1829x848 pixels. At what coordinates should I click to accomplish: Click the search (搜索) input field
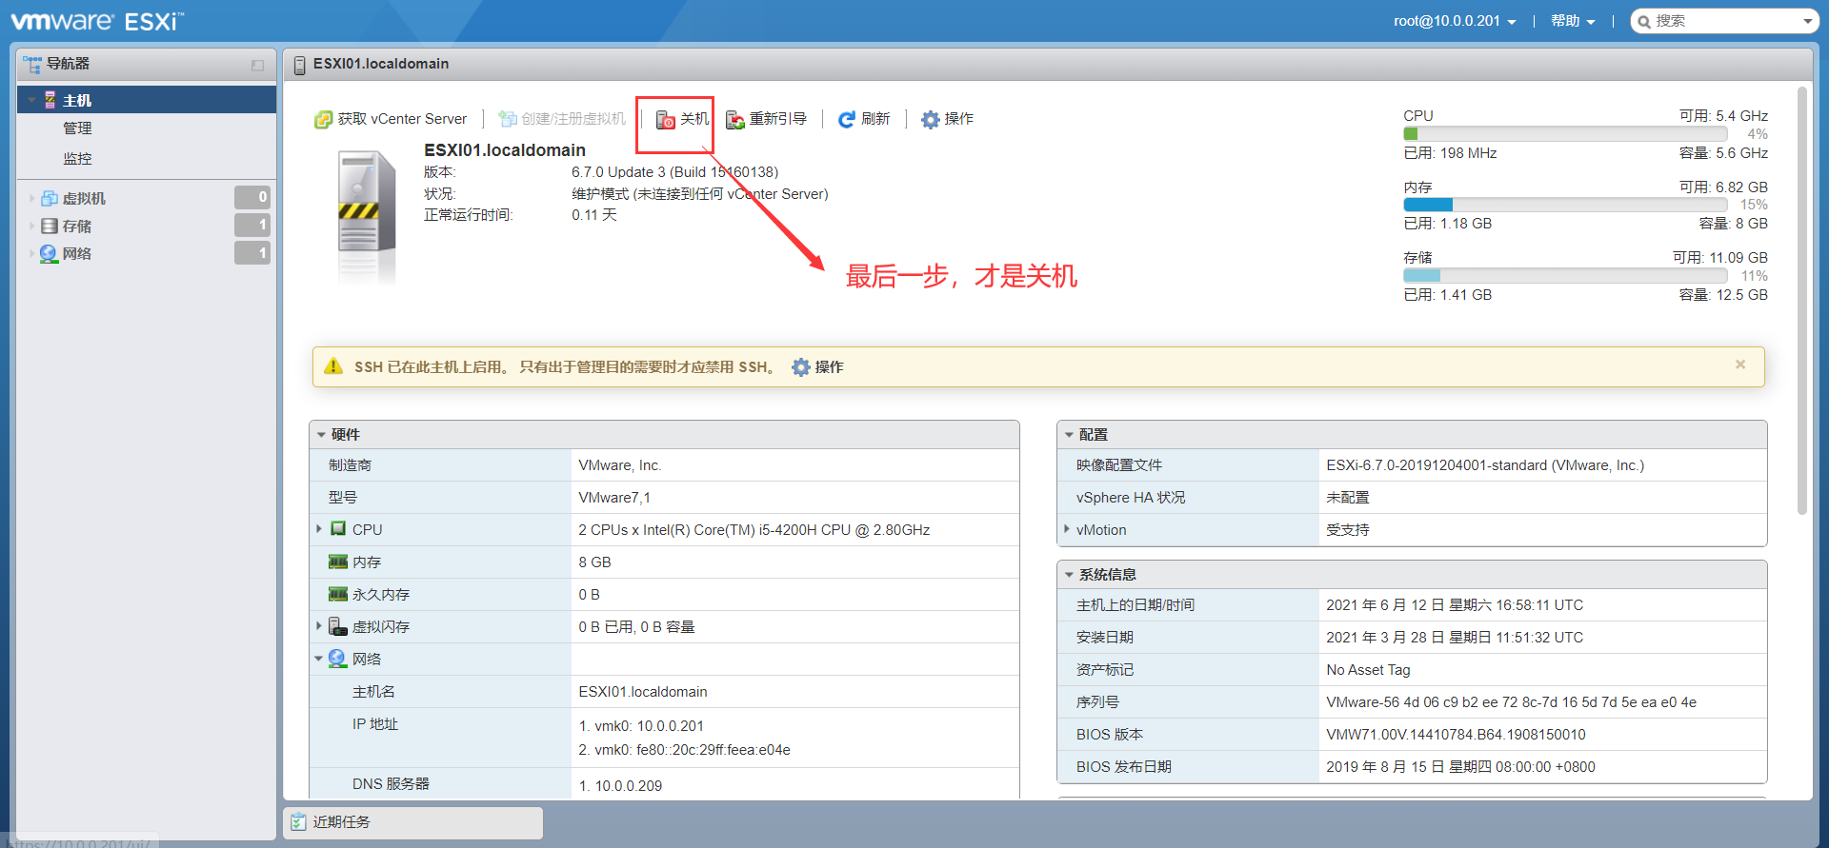(x=1724, y=21)
